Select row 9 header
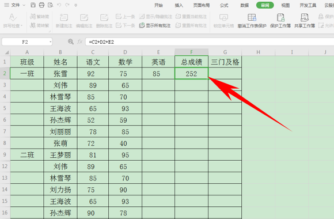 [x=5, y=154]
